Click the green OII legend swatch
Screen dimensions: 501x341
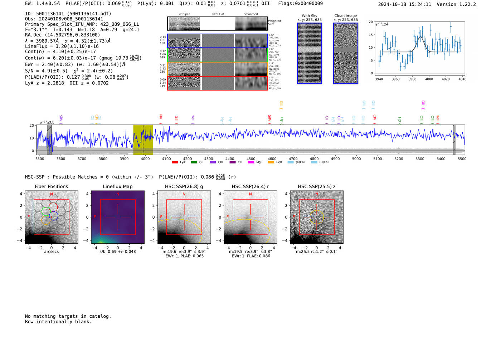pos(194,162)
